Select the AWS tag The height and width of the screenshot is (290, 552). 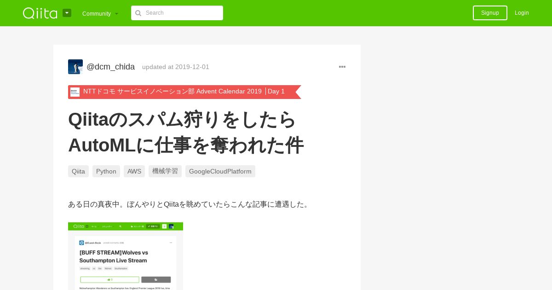tap(134, 171)
